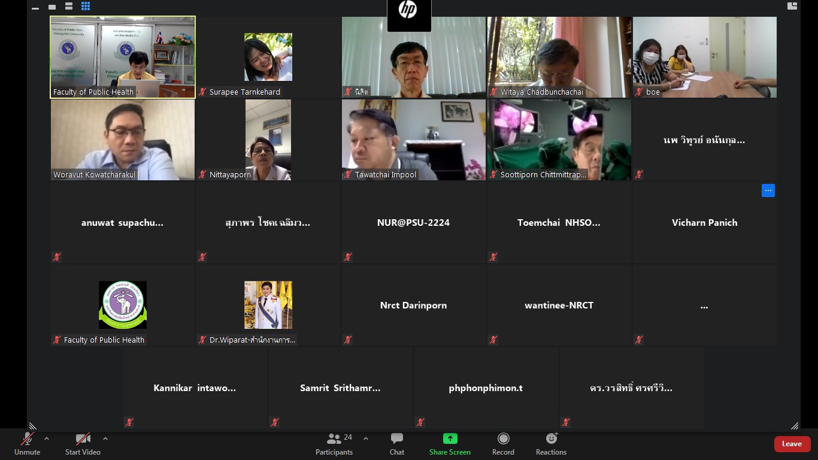This screenshot has width=818, height=460.
Task: Select the unnamed "..." participant tile
Action: [x=704, y=305]
